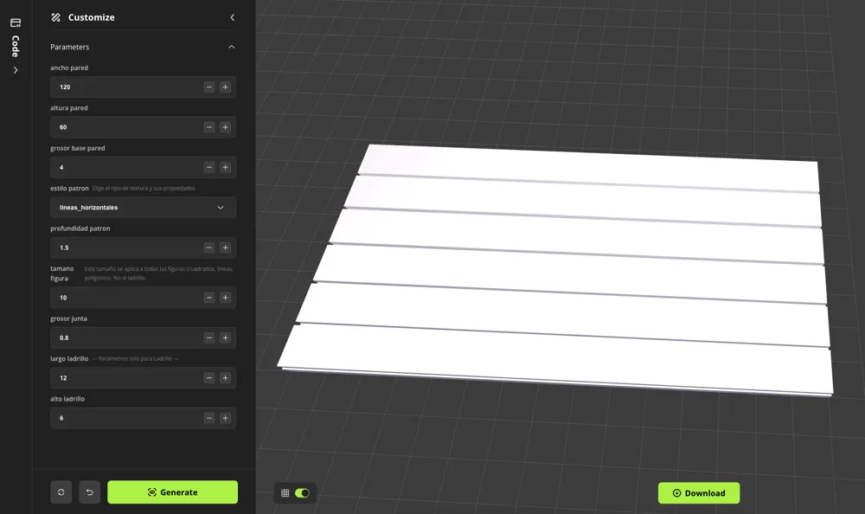Increase profundidad patron with its plus stepper
Image resolution: width=865 pixels, height=514 pixels.
225,247
